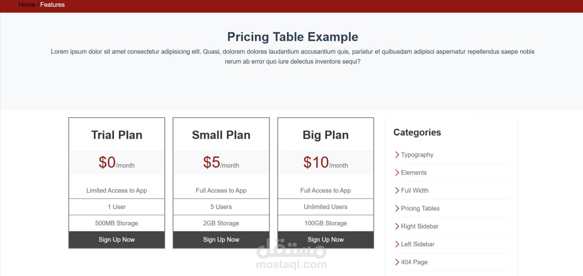Open the Pricing Tables category link
Image resolution: width=583 pixels, height=276 pixels.
pyautogui.click(x=420, y=208)
